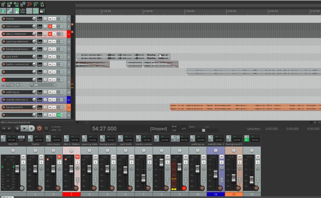Adjust malott inter. 2 mixer pan knob
Screen dimensions: 321x198
click(x=216, y=151)
